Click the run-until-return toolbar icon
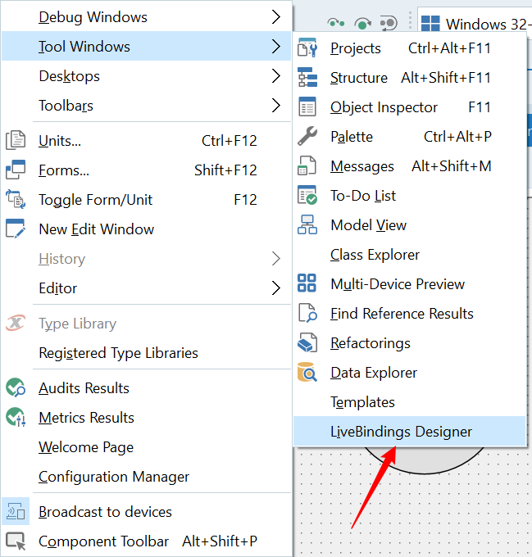The height and width of the screenshot is (557, 532). coord(389,24)
